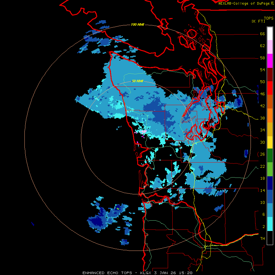The image size is (275, 275).
Task: Select the bright yellow legend swatch
Action: [270, 142]
